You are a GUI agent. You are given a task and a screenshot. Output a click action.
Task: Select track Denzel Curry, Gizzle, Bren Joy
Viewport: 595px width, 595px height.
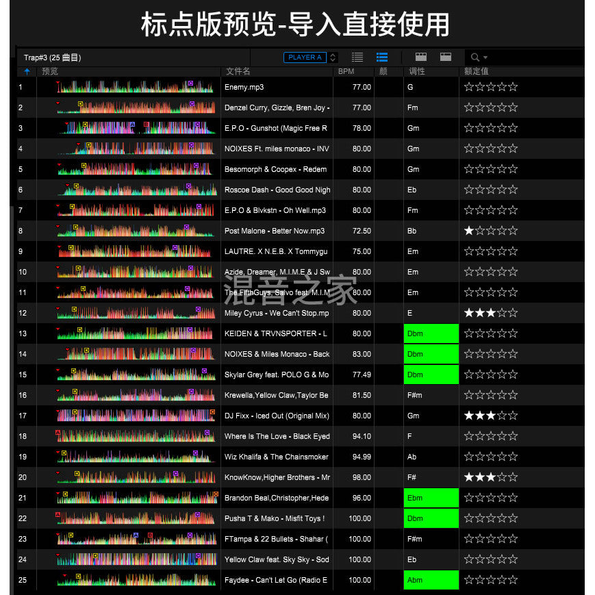(x=277, y=107)
